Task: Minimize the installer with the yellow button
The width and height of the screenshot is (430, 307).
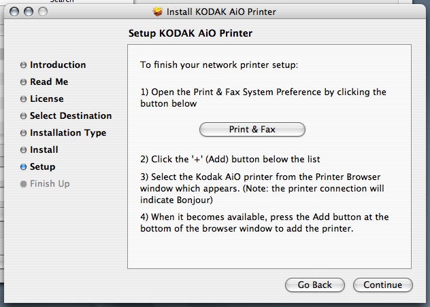Action: point(29,12)
